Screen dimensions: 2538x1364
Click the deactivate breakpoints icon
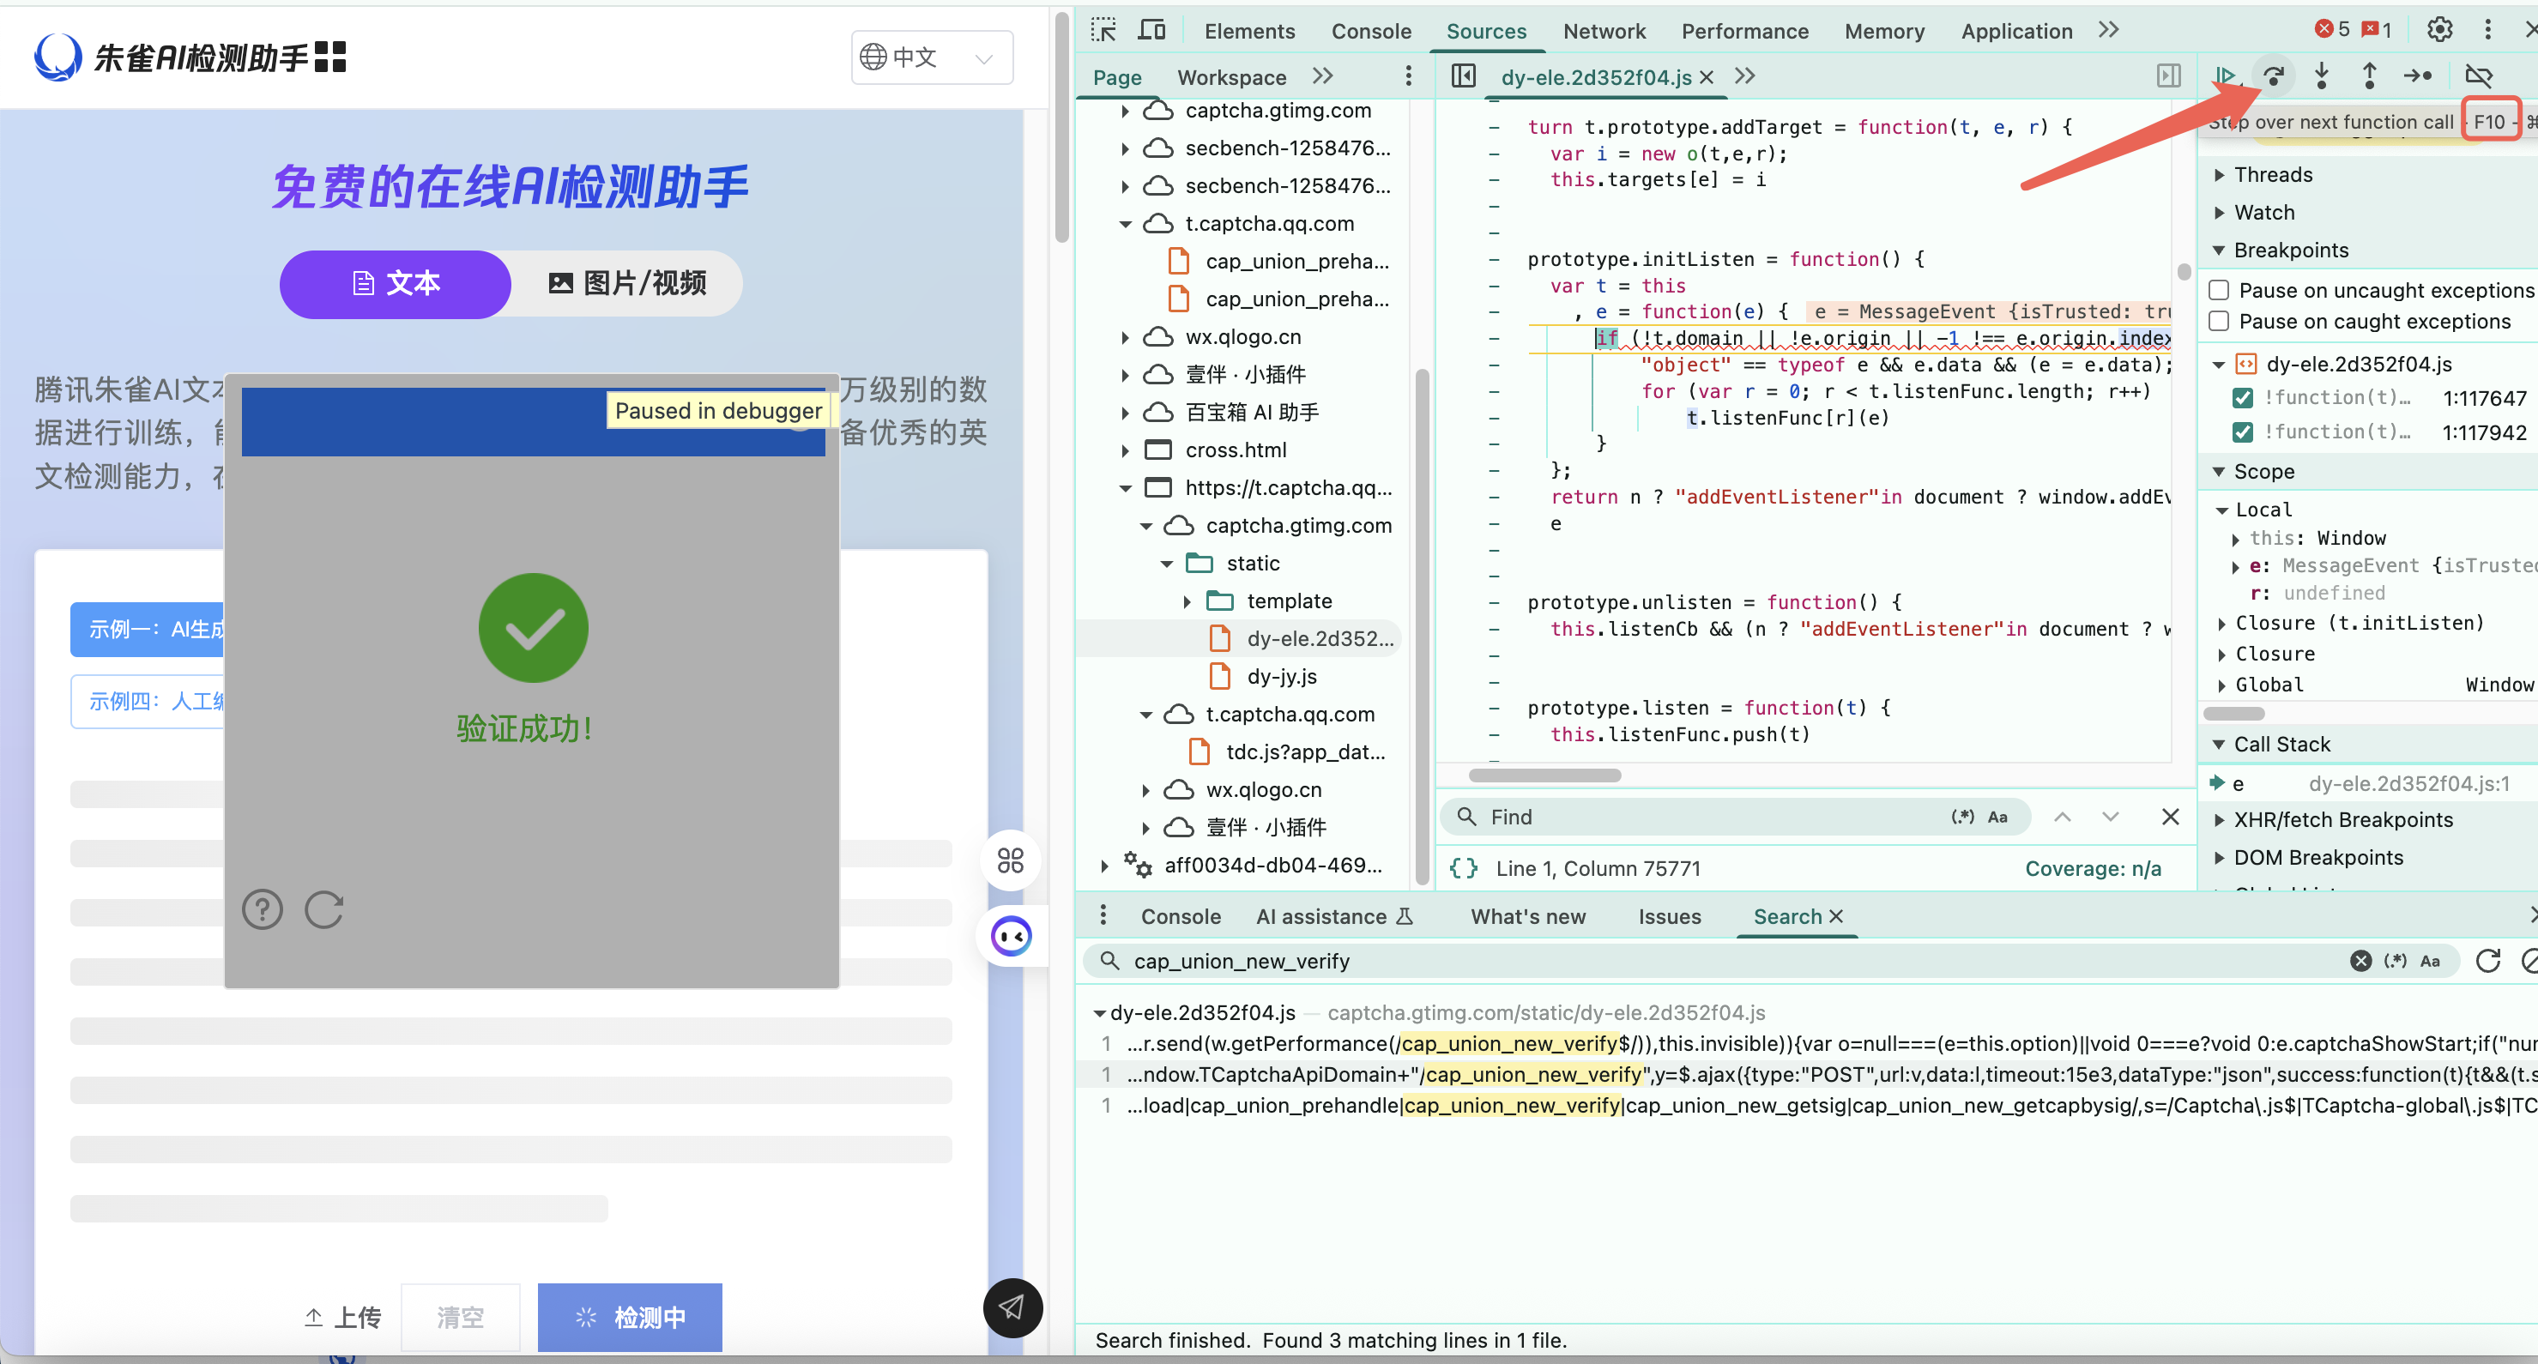tap(2478, 75)
